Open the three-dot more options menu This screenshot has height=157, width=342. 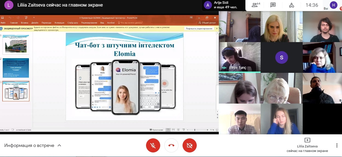click(x=337, y=145)
